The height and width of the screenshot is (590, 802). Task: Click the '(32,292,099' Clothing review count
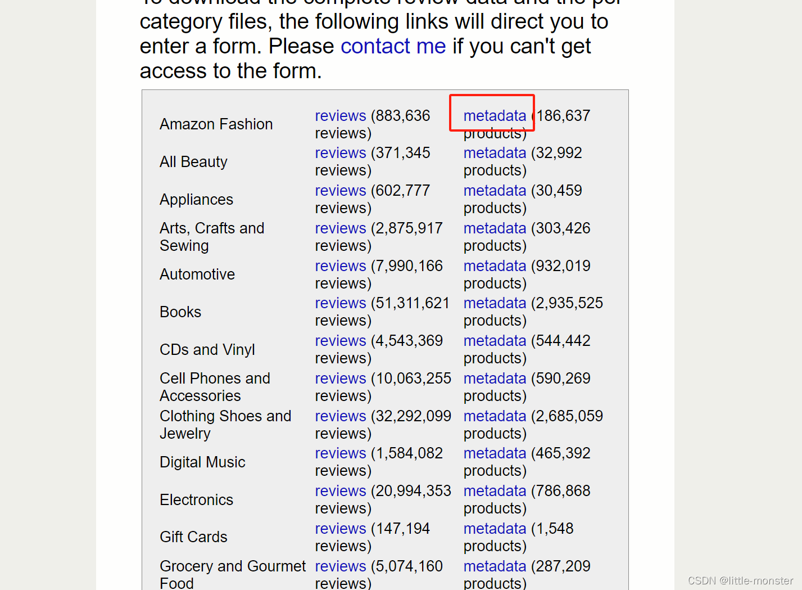click(411, 416)
